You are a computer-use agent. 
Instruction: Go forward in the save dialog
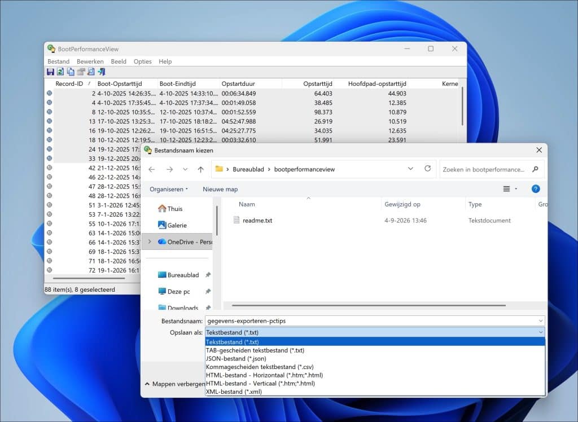click(x=169, y=169)
